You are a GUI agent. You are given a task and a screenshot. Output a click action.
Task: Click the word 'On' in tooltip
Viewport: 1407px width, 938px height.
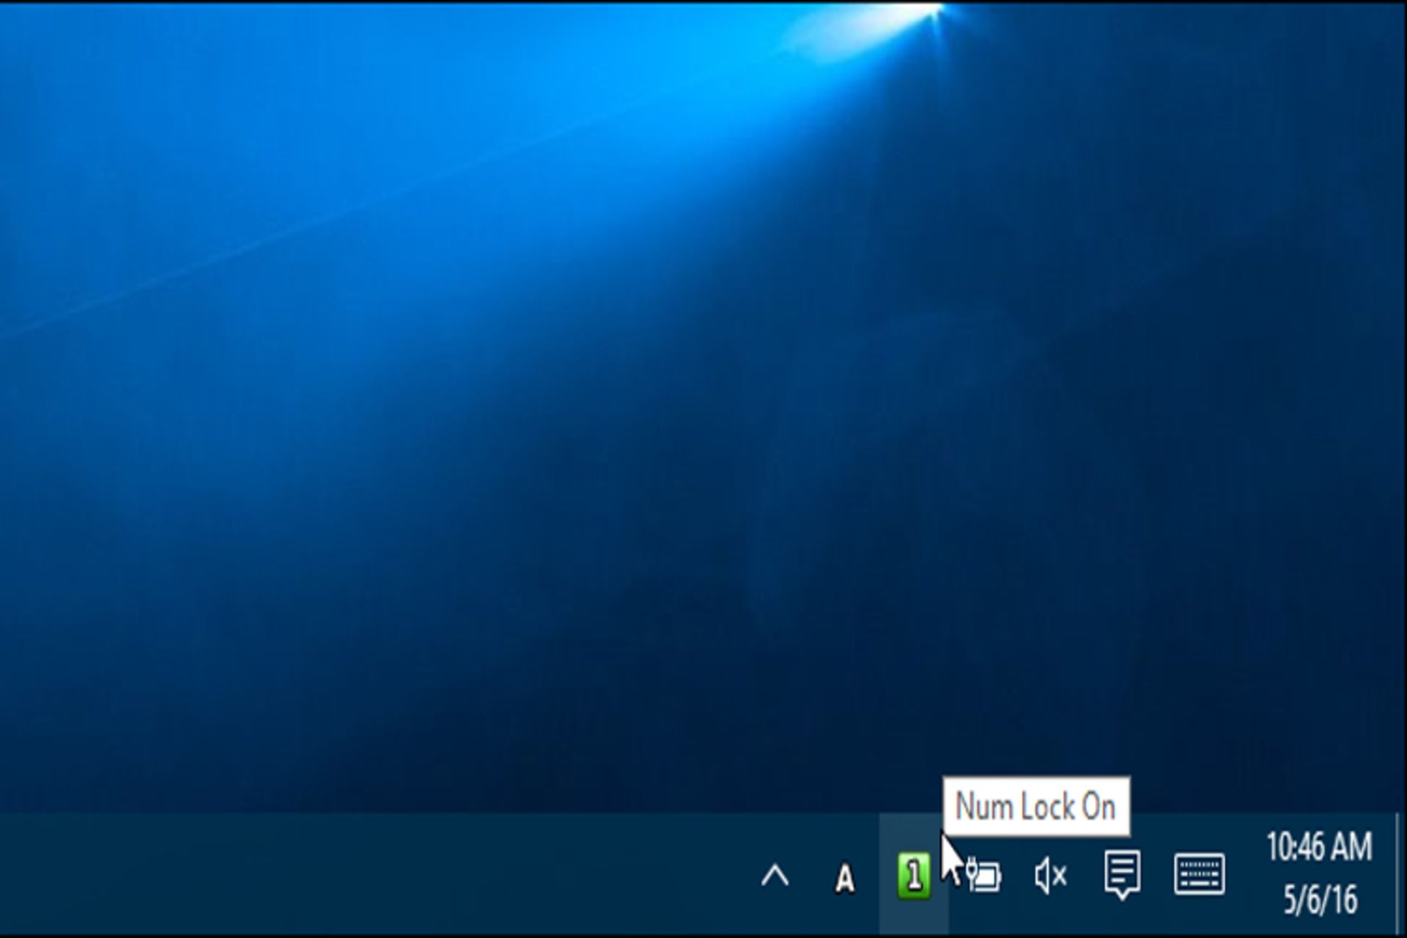(x=1098, y=807)
